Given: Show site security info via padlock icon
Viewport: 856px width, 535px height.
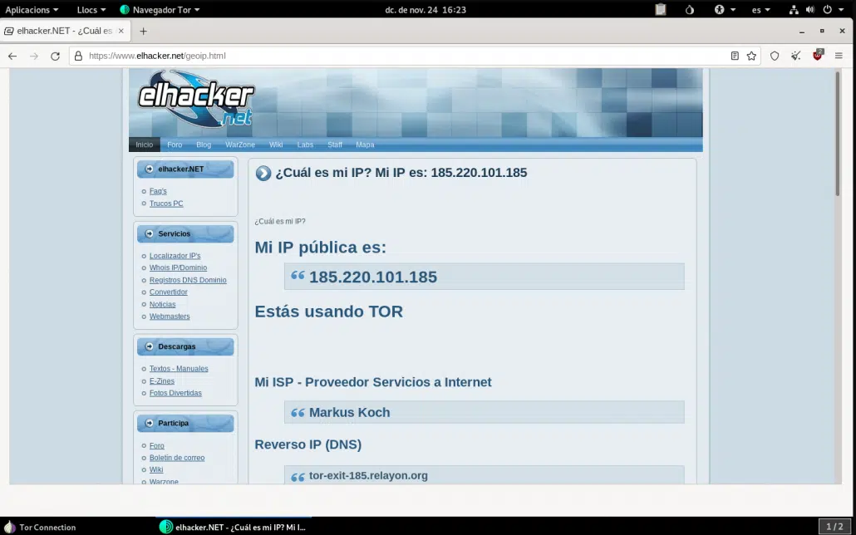Looking at the screenshot, I should 79,56.
